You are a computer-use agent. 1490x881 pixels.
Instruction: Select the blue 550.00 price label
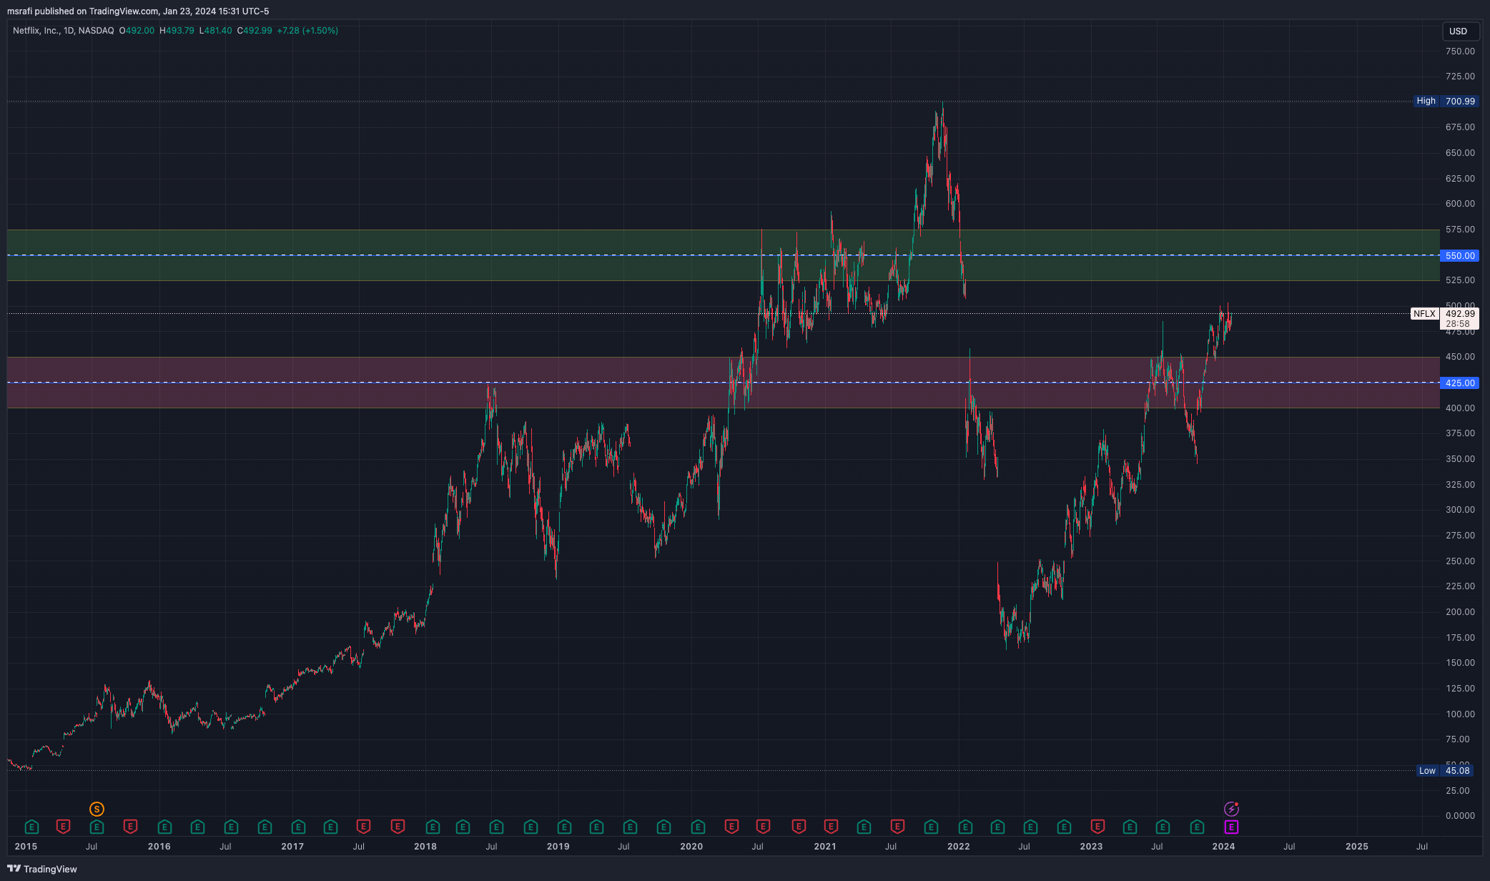point(1459,255)
